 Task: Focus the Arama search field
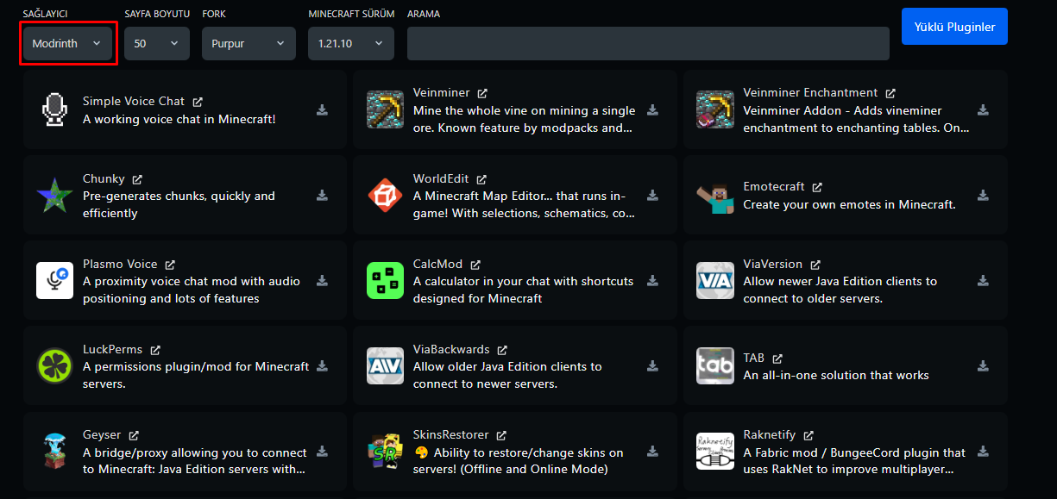pyautogui.click(x=647, y=43)
